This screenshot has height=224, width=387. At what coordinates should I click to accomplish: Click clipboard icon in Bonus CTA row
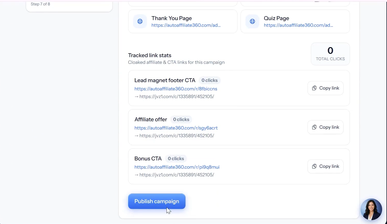314,166
